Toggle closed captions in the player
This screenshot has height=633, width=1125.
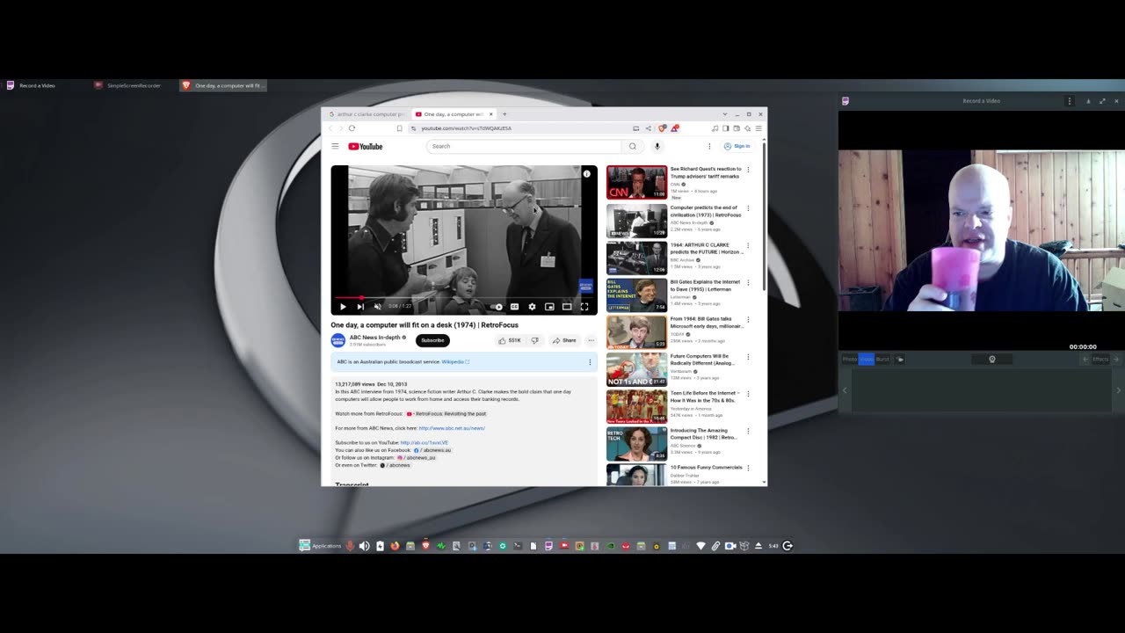(514, 307)
